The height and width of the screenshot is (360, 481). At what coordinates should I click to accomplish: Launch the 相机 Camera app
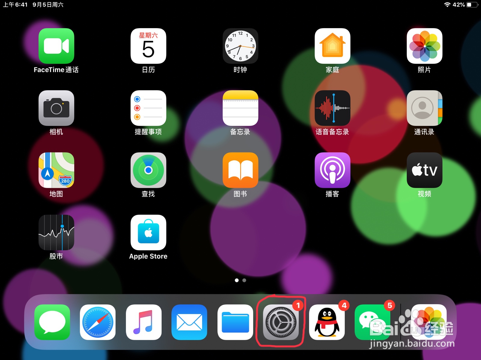[56, 108]
